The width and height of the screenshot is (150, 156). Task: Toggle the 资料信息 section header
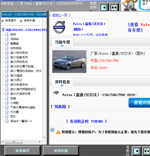62,83
